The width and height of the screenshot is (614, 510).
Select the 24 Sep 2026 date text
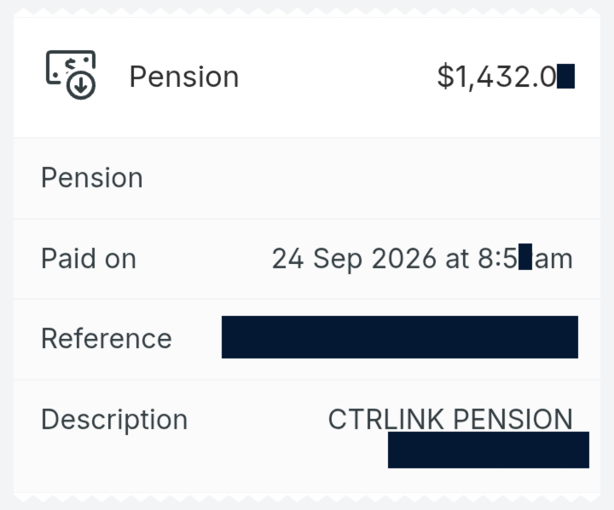[354, 259]
